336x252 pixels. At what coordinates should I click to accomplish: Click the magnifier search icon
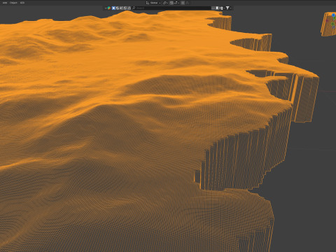[x=134, y=8]
